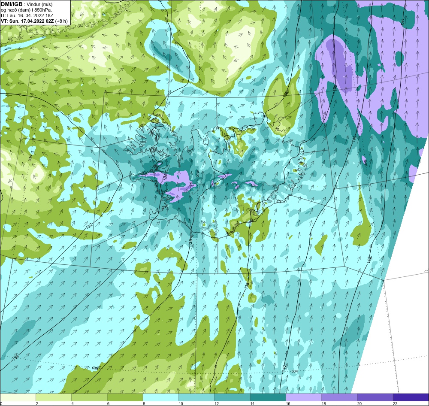Click the '138' contour label in the southern ocean
429x406 pixels.
pos(247,285)
